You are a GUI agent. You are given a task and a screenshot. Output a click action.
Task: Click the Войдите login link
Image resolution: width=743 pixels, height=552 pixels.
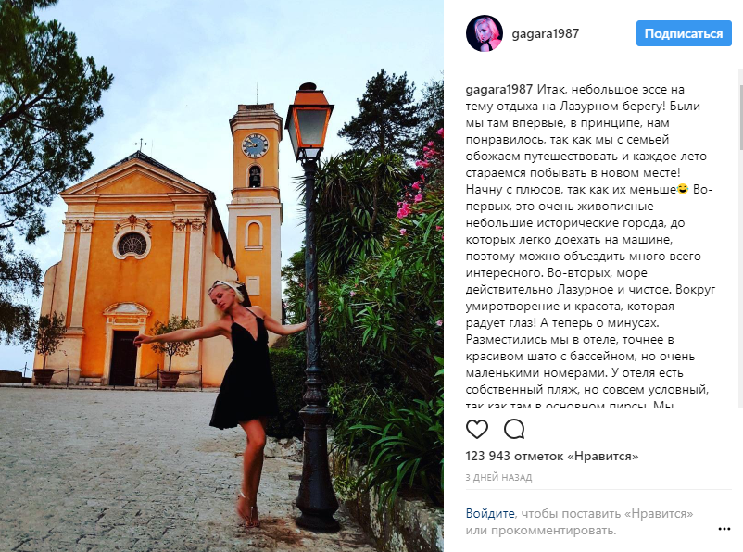point(490,513)
